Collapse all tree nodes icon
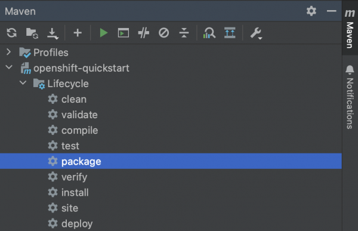Viewport: 358px width, 231px height. pyautogui.click(x=184, y=33)
